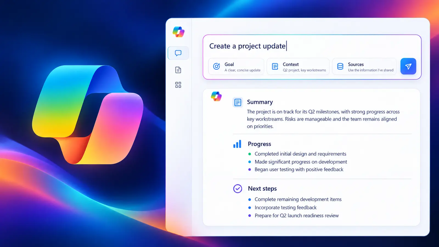Viewport: 439px width, 247px height.
Task: Click the Summary heading
Action: click(x=260, y=102)
